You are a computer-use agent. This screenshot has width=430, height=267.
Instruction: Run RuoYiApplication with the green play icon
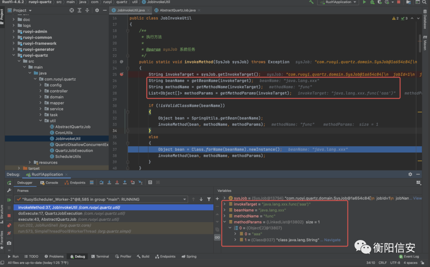364,2
